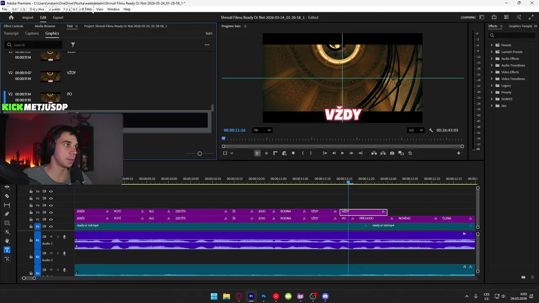Switch to Import workspace
The image size is (539, 303).
pyautogui.click(x=28, y=17)
